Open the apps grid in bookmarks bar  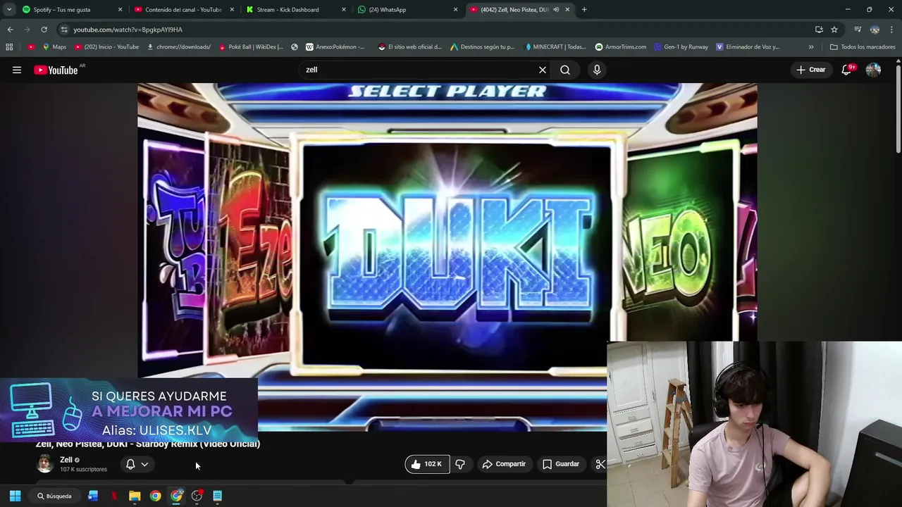(x=9, y=47)
